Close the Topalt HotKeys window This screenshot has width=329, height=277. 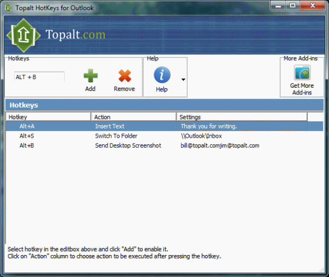pos(313,5)
